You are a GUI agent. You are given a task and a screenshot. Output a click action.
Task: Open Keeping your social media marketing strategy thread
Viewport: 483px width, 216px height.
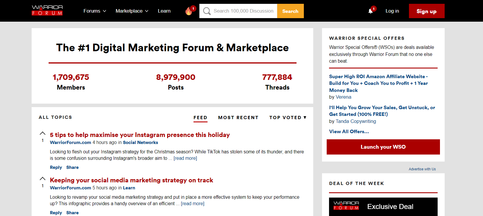pos(131,180)
